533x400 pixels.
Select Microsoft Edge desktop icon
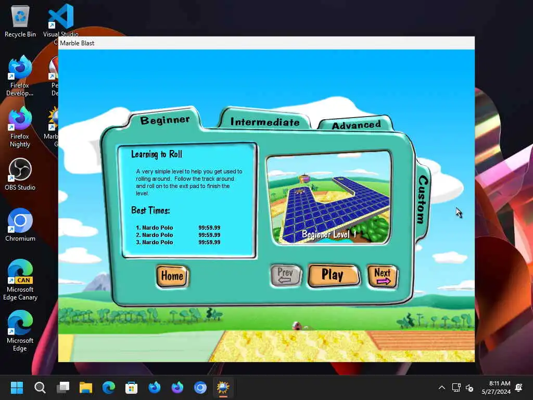[x=20, y=331]
